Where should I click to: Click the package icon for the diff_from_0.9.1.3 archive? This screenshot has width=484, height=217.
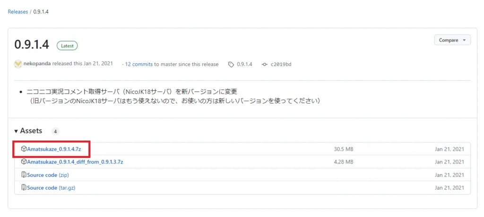[x=24, y=162]
